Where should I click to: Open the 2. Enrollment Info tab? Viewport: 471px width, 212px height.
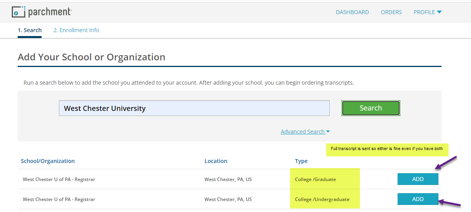[x=76, y=30]
